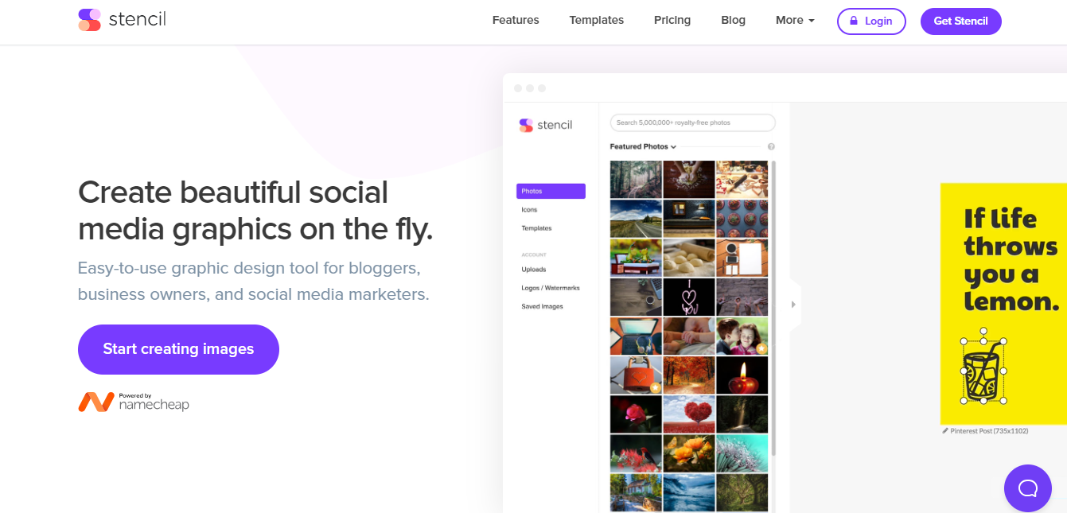Expand the More dropdown in navigation
1067x513 pixels.
pyautogui.click(x=795, y=21)
